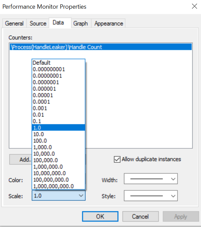Image resolution: width=201 pixels, height=227 pixels.
Task: Open the Appearance tab
Action: (x=109, y=23)
